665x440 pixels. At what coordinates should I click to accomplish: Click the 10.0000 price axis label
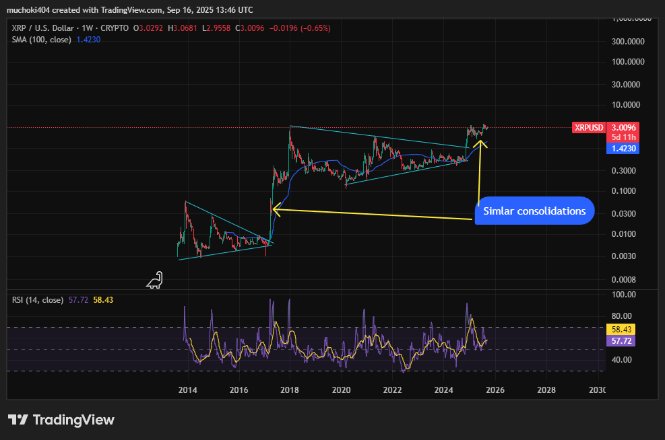[625, 104]
